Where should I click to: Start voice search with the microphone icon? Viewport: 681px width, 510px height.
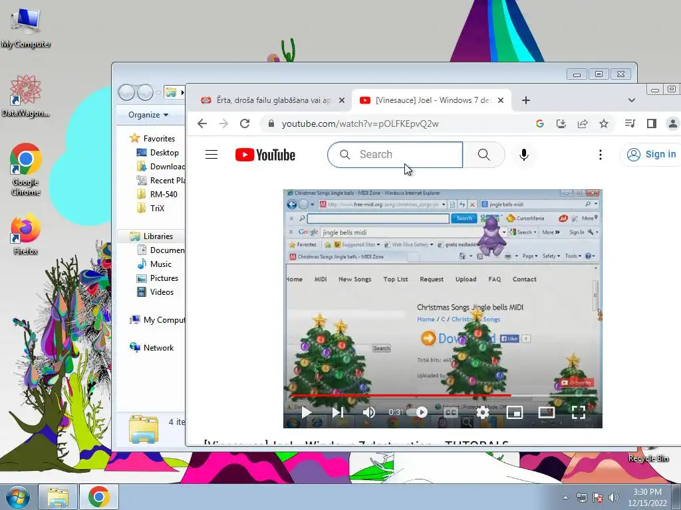524,154
